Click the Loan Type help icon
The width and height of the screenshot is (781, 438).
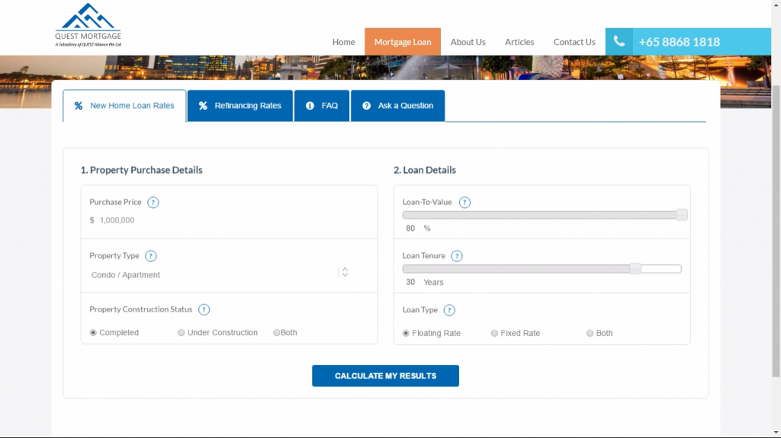click(x=449, y=310)
